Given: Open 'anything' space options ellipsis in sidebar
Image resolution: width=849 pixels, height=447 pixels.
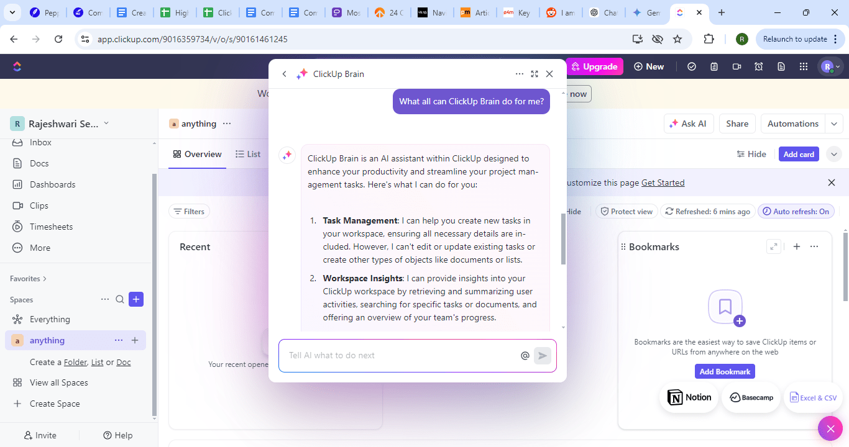Looking at the screenshot, I should 119,340.
